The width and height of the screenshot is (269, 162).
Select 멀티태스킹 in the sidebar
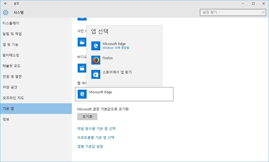(36, 55)
